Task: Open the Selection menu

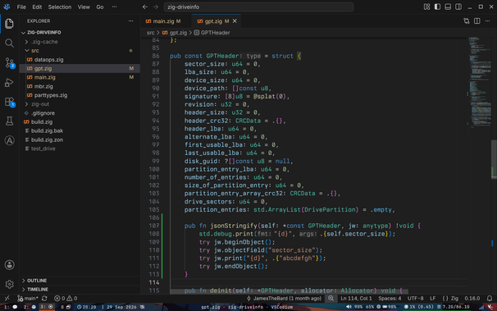Action: click(x=60, y=7)
